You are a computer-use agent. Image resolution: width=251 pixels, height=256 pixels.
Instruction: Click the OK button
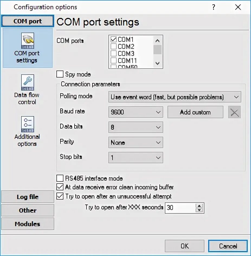point(185,246)
